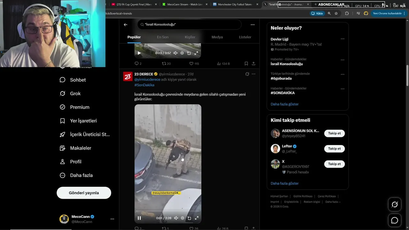Open more menu on 23 DERECE post
The height and width of the screenshot is (230, 409).
click(x=253, y=74)
